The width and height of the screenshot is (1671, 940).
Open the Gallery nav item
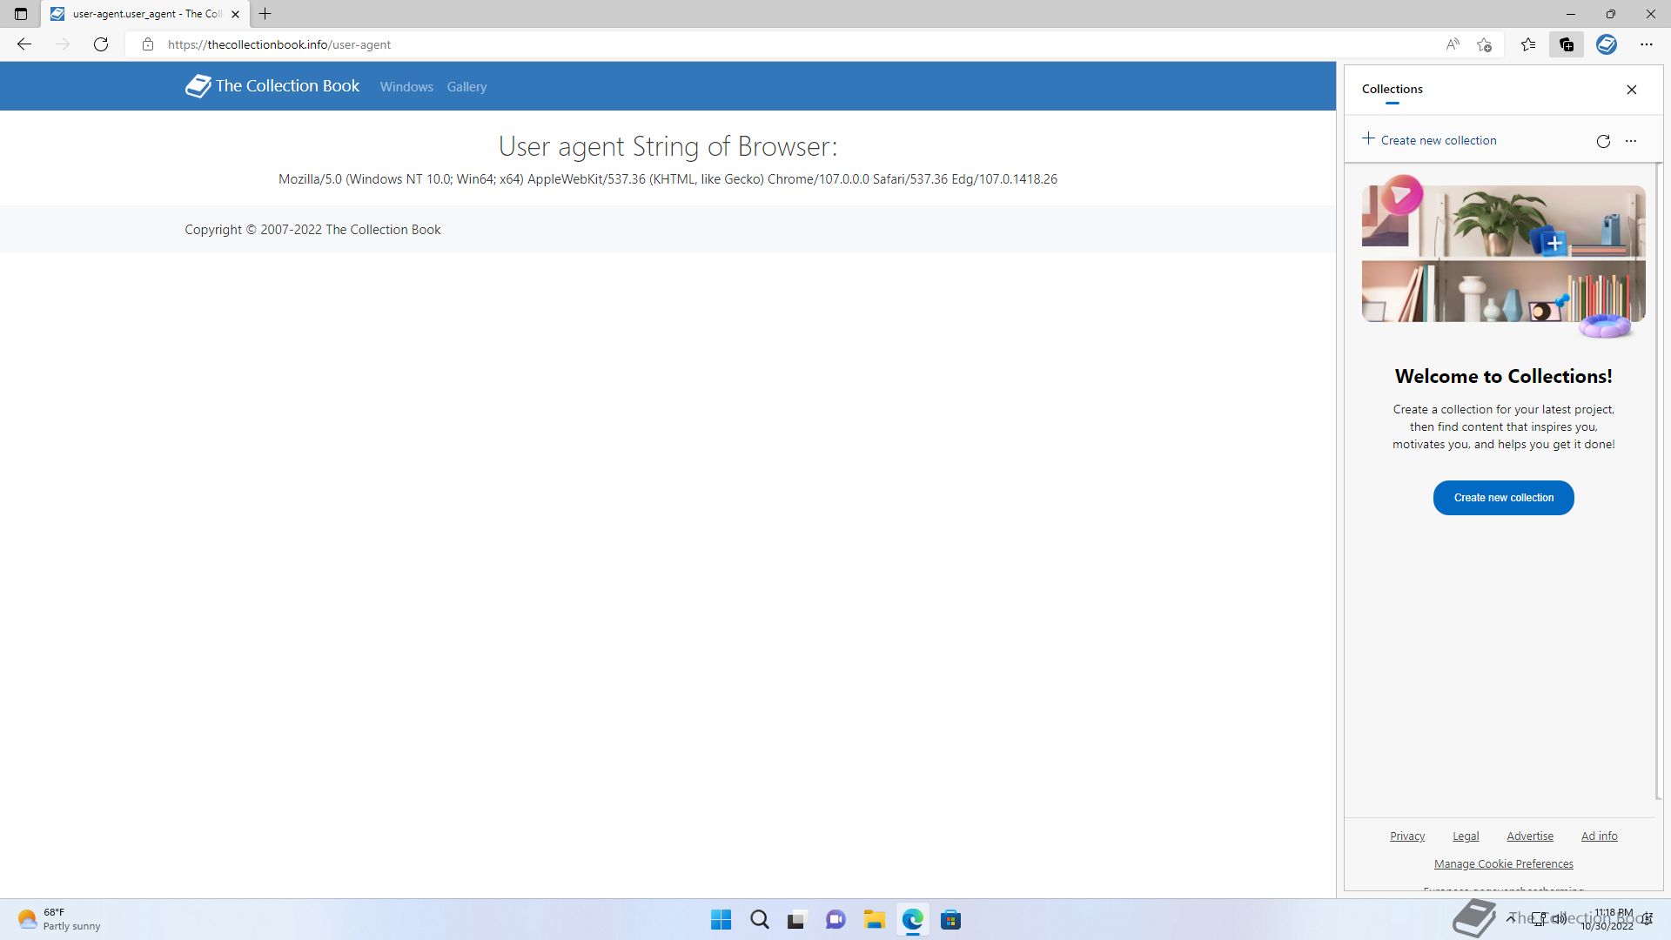(466, 87)
